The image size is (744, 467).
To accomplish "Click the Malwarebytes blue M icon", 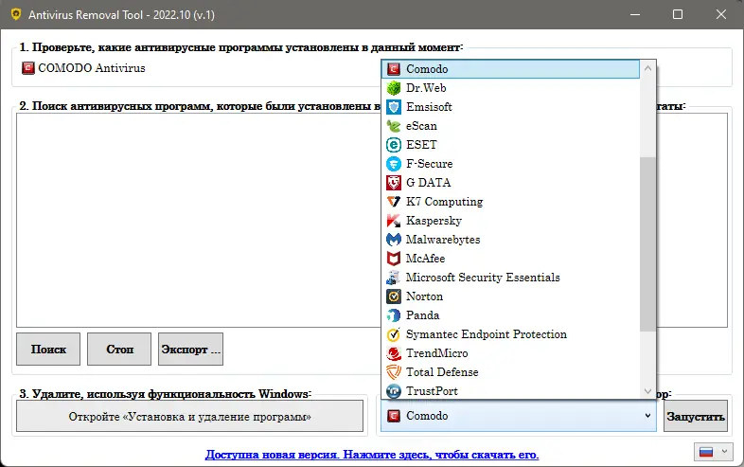I will 394,240.
